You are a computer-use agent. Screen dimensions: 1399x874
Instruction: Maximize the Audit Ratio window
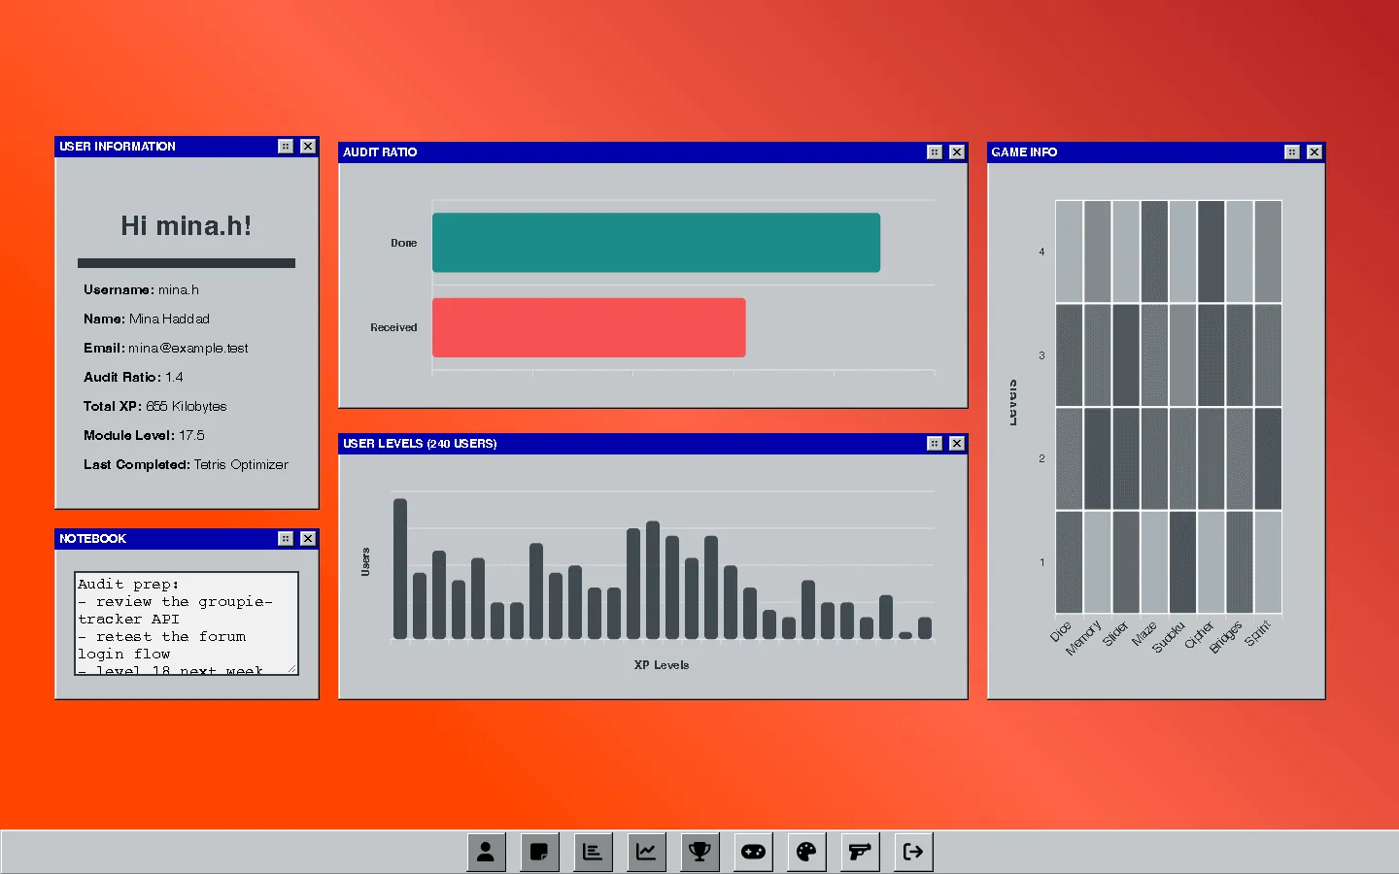point(935,151)
